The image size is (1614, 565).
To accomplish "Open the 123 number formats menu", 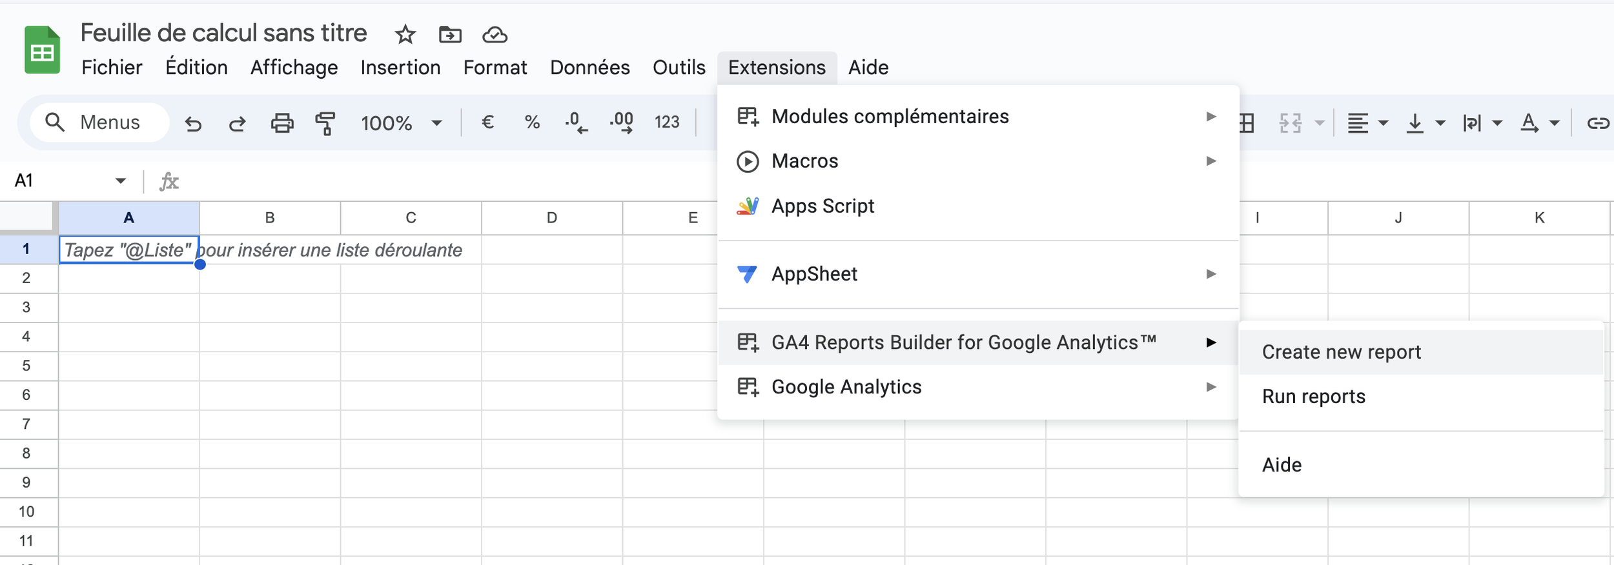I will tap(667, 122).
